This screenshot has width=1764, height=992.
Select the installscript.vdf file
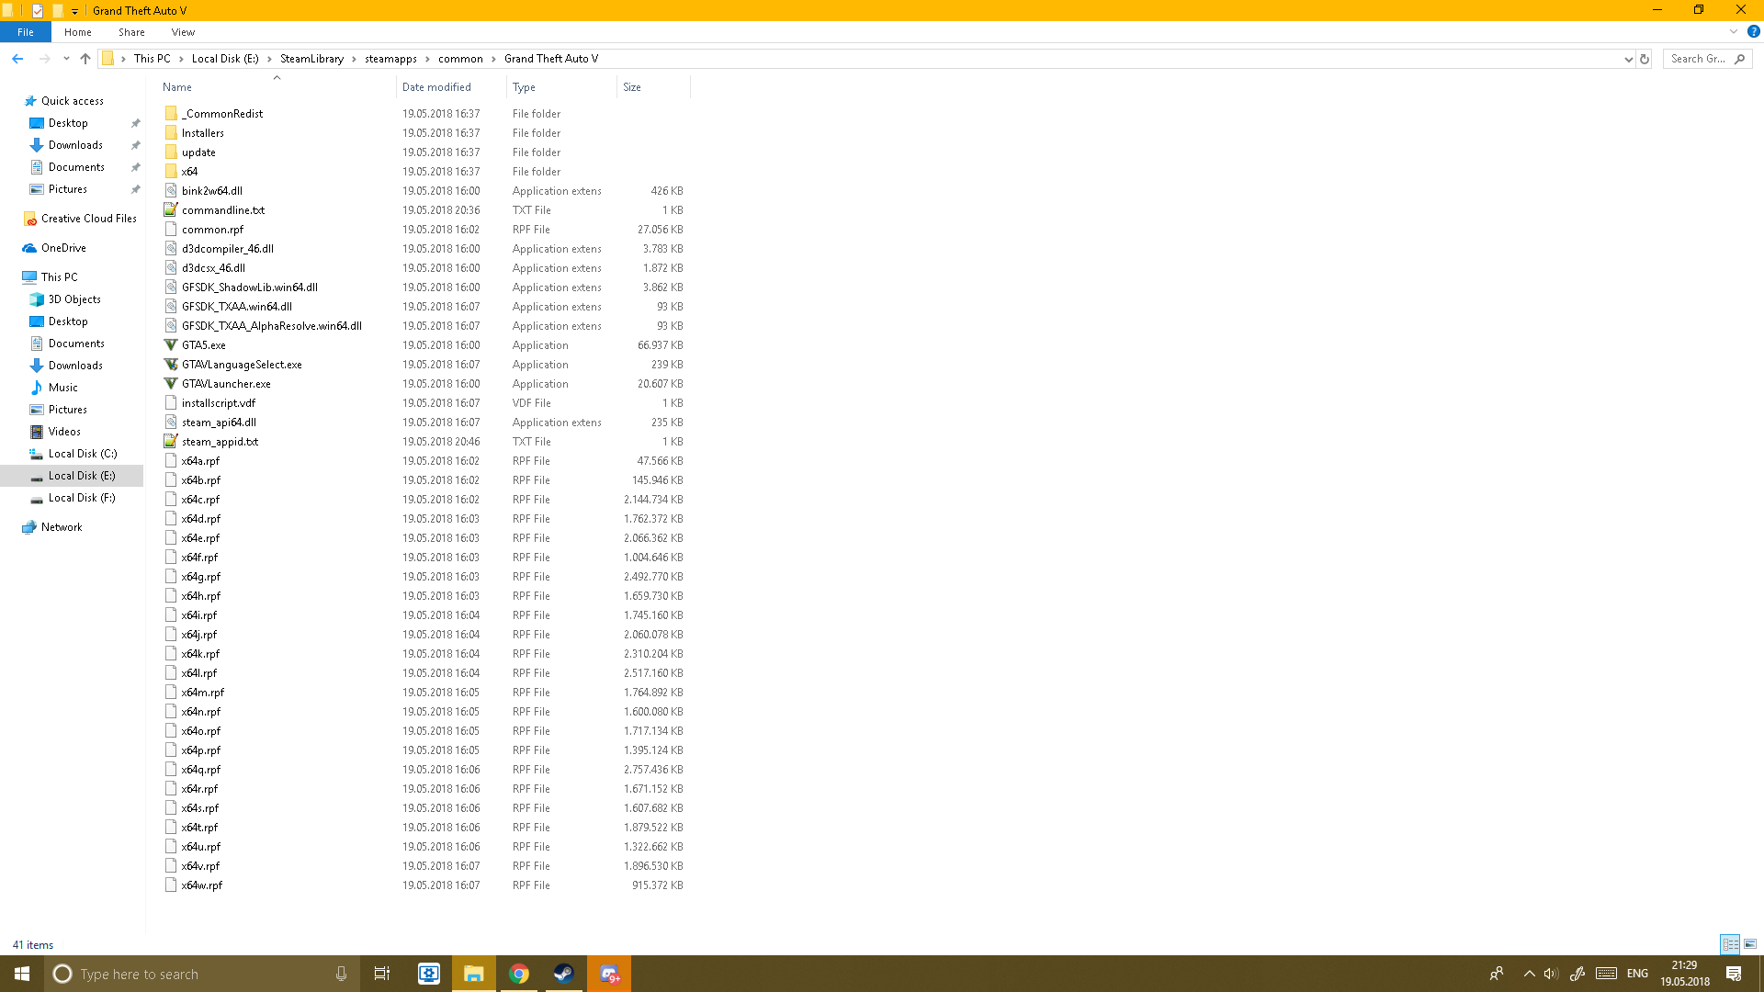[x=219, y=403]
